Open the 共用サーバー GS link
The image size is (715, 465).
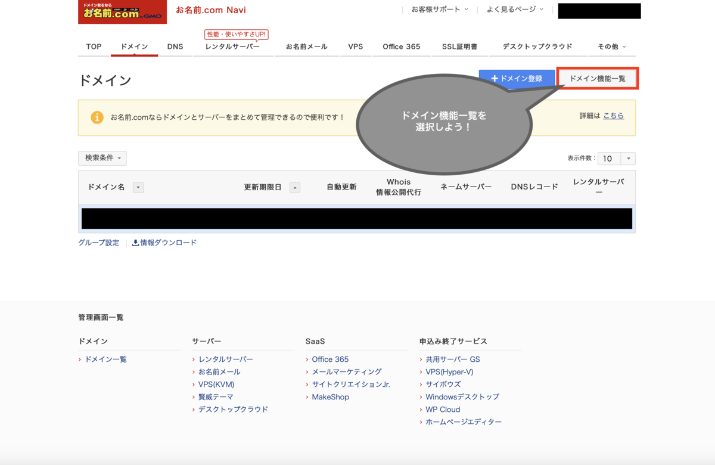(x=453, y=359)
